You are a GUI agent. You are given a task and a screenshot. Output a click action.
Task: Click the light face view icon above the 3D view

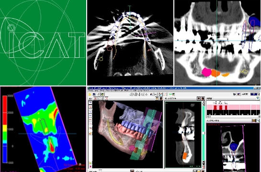pyautogui.click(x=157, y=98)
